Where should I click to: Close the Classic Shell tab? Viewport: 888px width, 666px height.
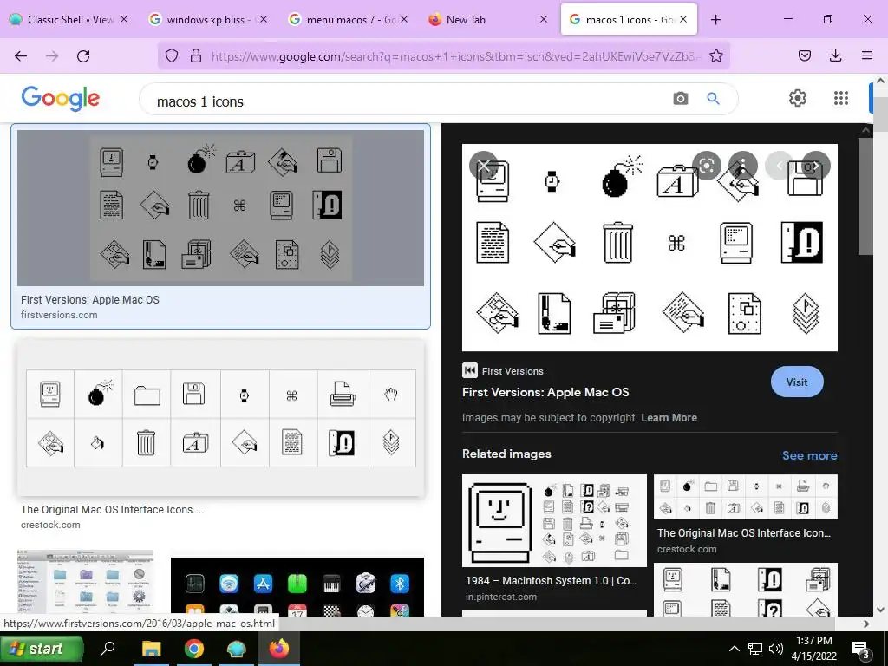[x=124, y=19]
